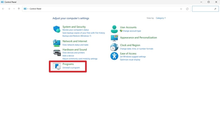The image size is (220, 117).
Task: Open the recent locations dropdown arrow
Action: point(14,9)
